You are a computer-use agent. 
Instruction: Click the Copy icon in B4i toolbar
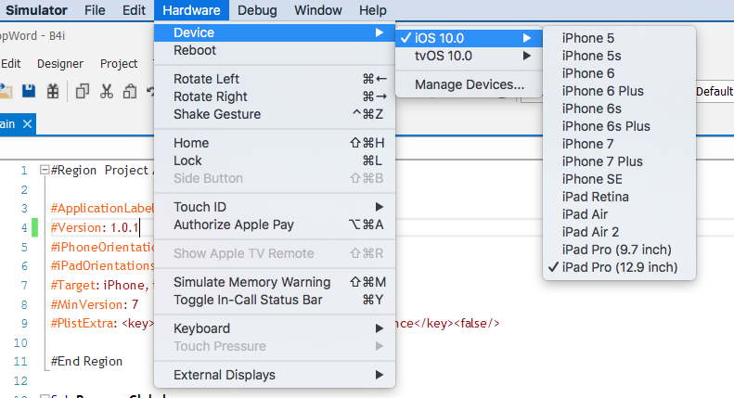83,91
